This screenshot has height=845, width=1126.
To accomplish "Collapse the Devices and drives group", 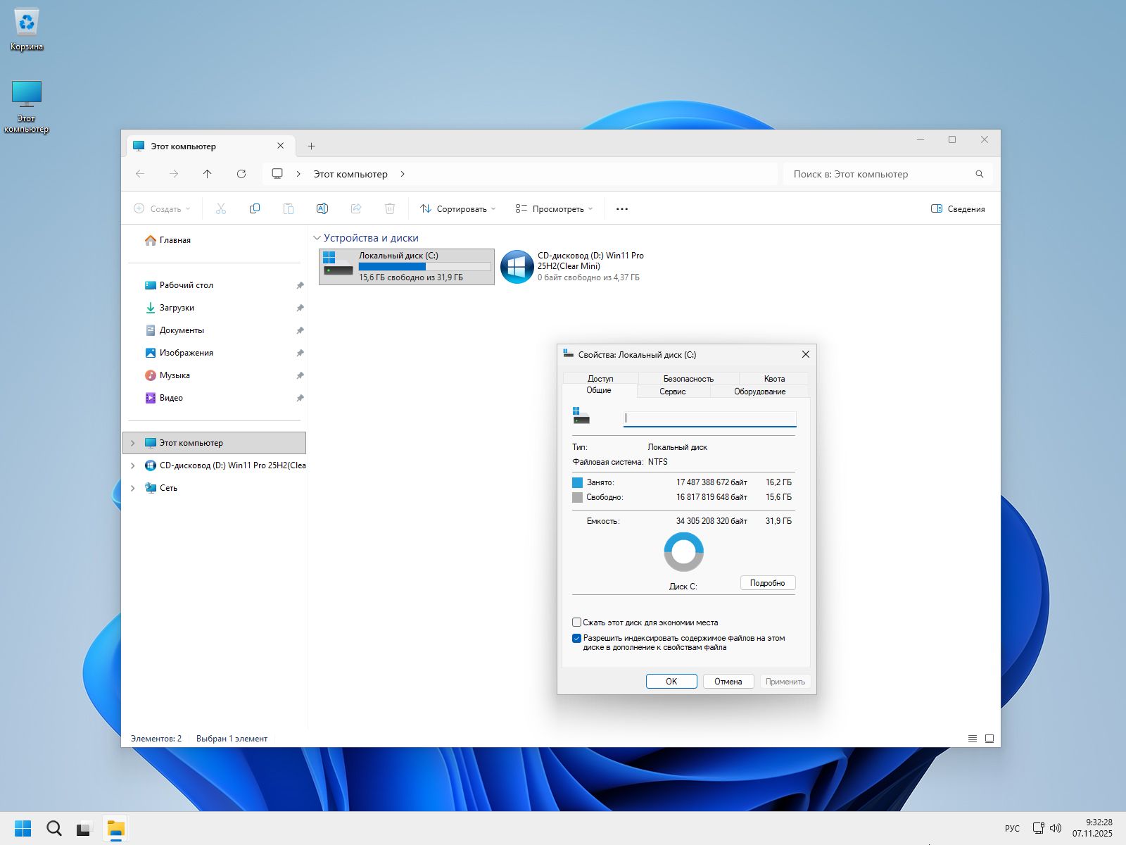I will click(x=317, y=238).
